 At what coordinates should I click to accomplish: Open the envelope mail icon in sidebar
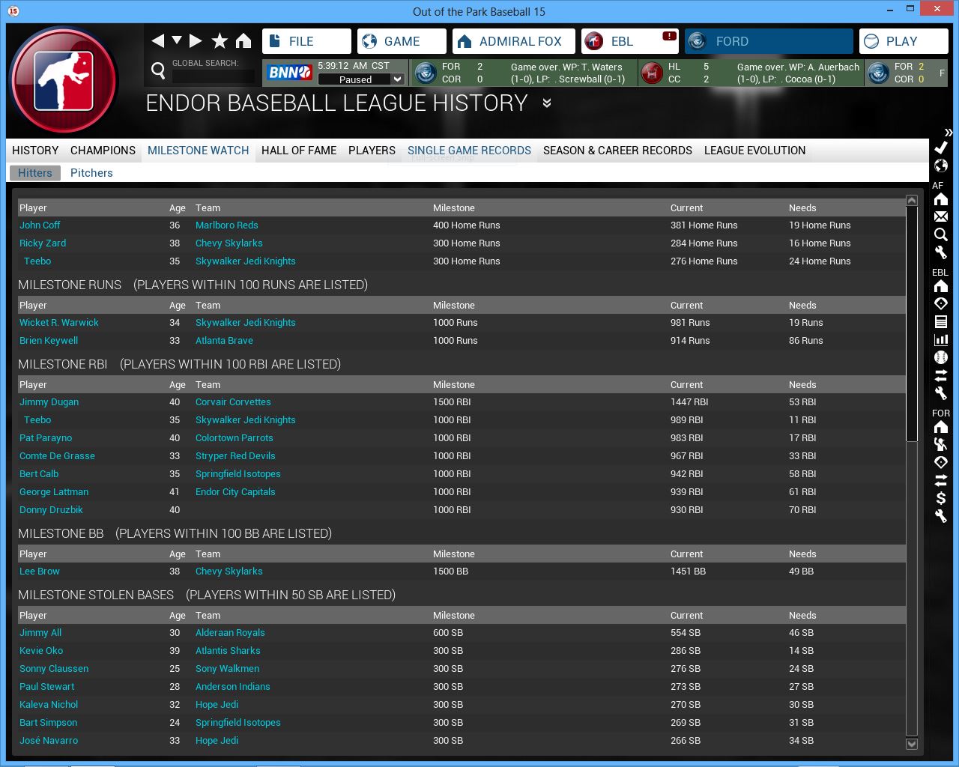pyautogui.click(x=941, y=216)
